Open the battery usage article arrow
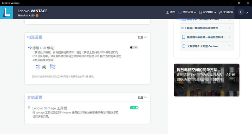The width and height of the screenshot is (252, 134). click(230, 28)
